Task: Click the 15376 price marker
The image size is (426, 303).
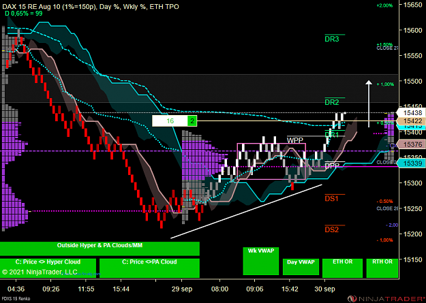Action: (410, 145)
